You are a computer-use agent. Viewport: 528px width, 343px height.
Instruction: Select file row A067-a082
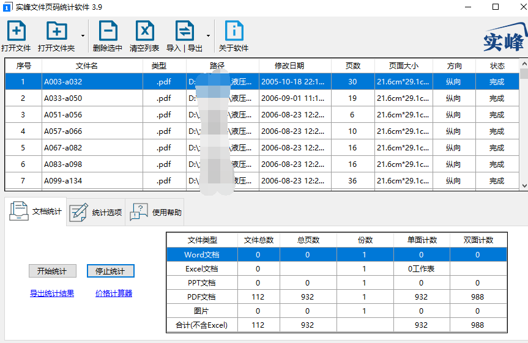pos(262,147)
